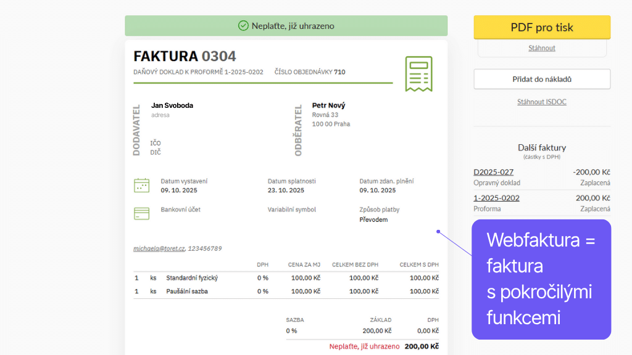The image size is (632, 355).
Task: Click the FAKTURA 0304 heading
Action: tap(185, 56)
